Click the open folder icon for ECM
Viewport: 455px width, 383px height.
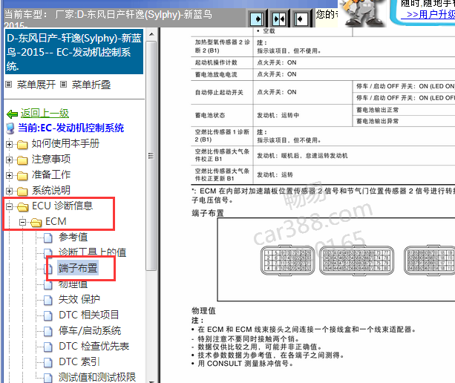[x=36, y=222]
